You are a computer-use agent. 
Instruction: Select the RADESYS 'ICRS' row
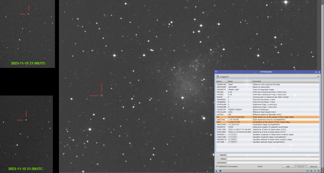pyautogui.click(x=268, y=127)
